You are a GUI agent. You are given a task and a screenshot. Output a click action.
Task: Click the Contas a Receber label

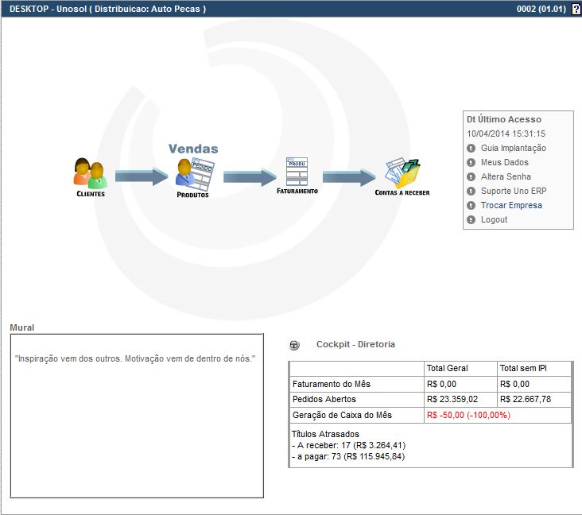point(402,192)
